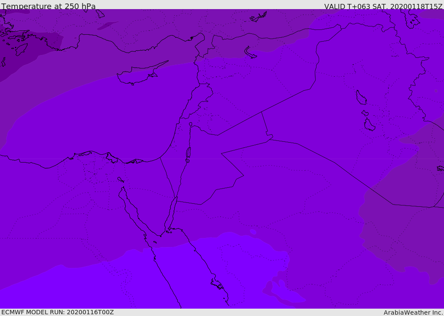
Task: Click the 'VALID T+063 SAT. 20200118T15Z' label
Action: coord(383,6)
